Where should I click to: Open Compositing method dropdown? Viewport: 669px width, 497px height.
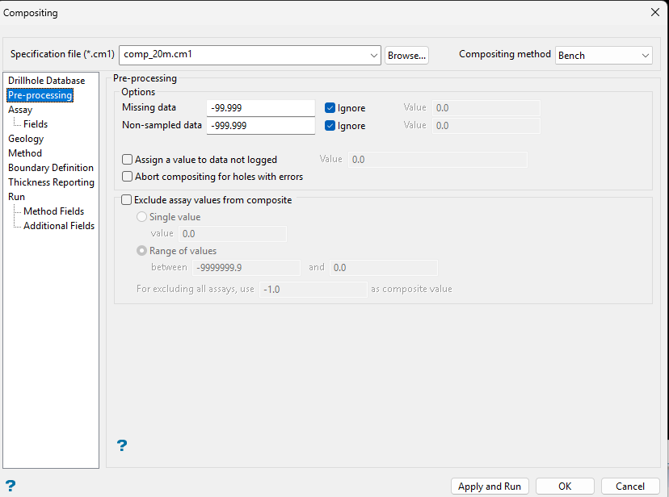[x=604, y=56]
